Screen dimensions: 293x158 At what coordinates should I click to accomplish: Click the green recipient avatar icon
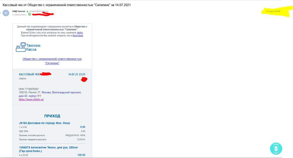click(x=29, y=14)
